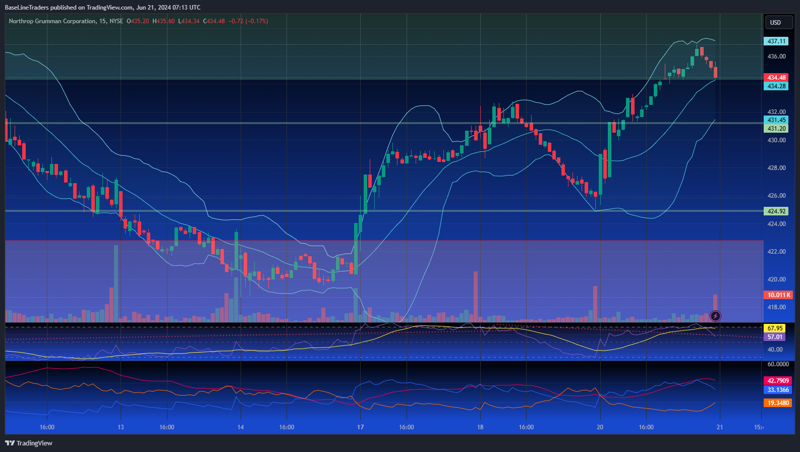Click the gray horizontal line at 424.92
Screen dimensions: 800x452
point(383,211)
